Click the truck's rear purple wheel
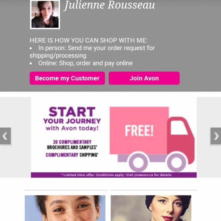221x221 pixels. pos(138,162)
